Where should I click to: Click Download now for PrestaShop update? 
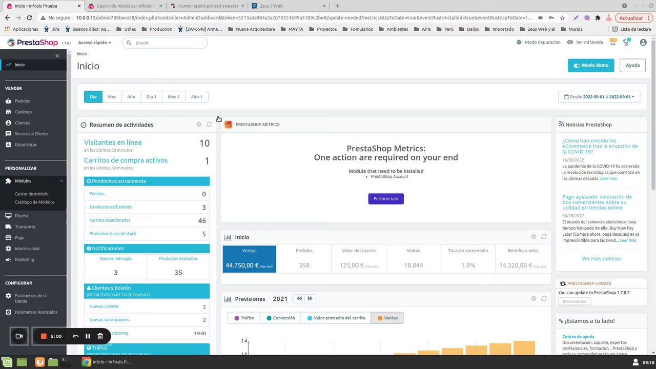(575, 301)
